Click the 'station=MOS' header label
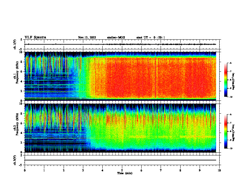Viewport: 247px width, 191px height. tap(116, 37)
